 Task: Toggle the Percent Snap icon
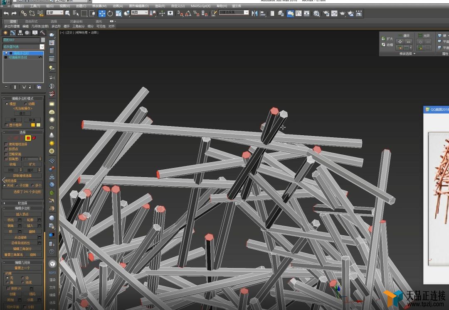(196, 13)
